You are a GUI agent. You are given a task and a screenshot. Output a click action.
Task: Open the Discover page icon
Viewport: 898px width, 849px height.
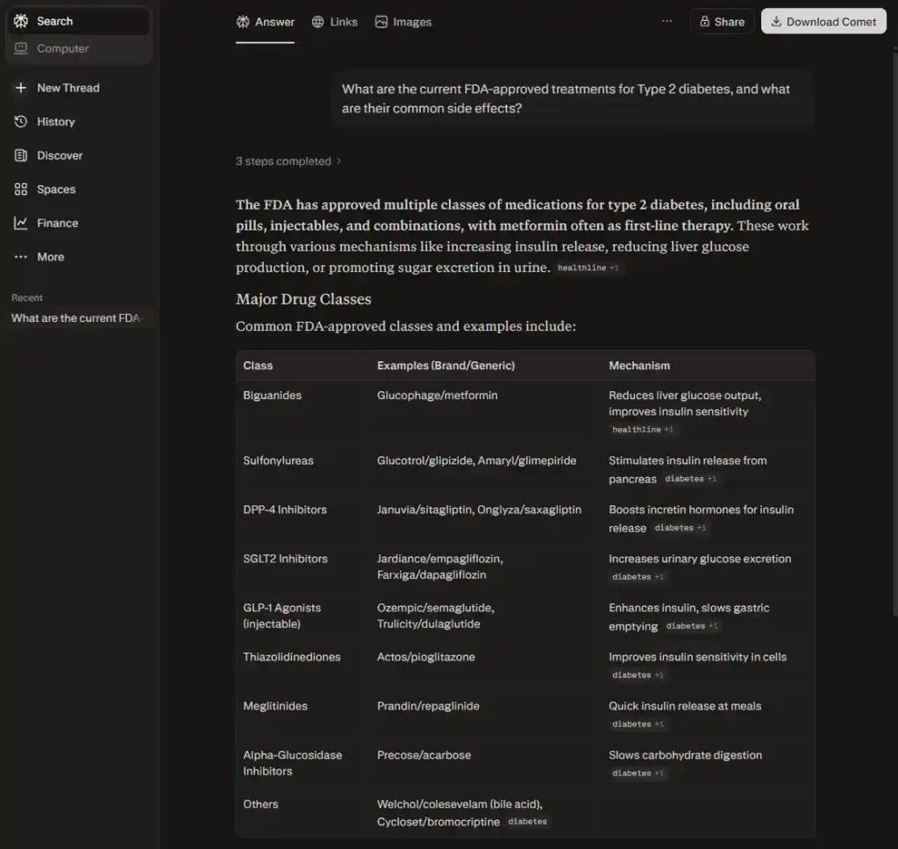(x=21, y=155)
